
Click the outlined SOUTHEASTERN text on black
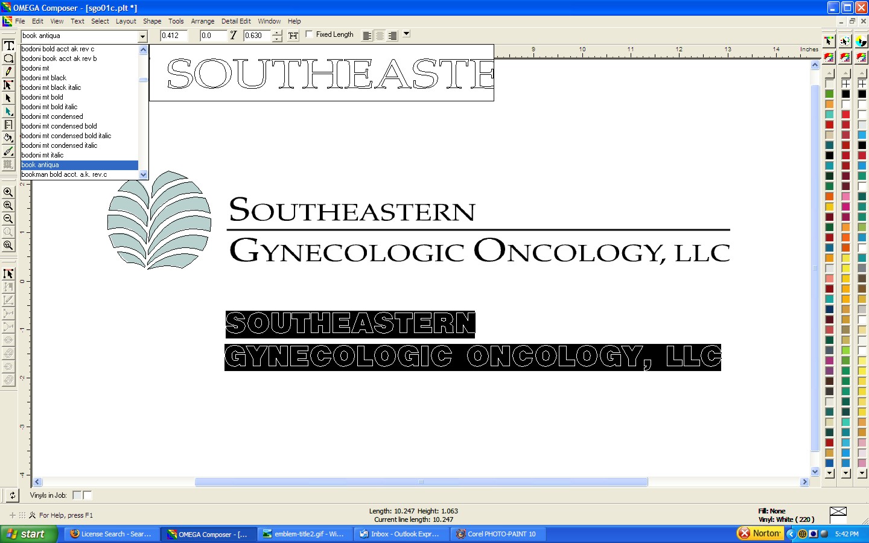(x=350, y=324)
